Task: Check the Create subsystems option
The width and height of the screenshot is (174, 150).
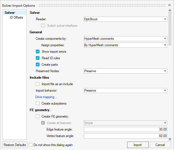Action: 38,103
